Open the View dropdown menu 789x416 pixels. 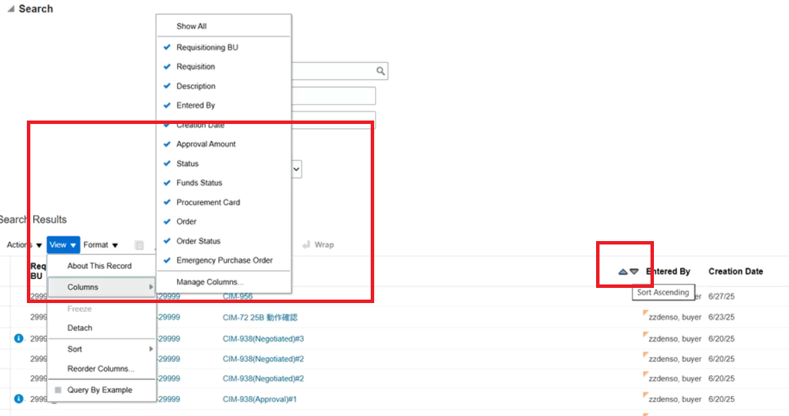(63, 245)
